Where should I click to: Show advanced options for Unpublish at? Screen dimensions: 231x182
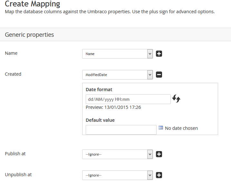[x=159, y=175]
